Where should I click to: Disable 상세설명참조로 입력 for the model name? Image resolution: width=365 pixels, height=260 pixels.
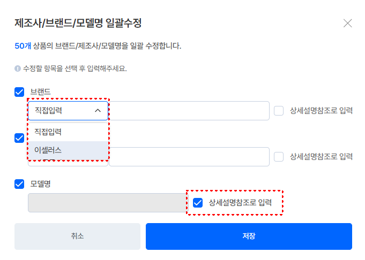click(198, 203)
